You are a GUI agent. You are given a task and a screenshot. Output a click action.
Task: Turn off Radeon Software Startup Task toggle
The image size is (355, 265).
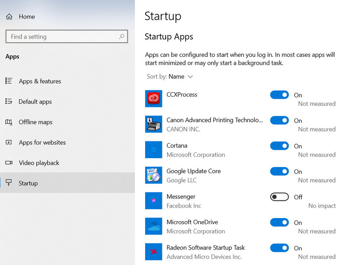[280, 248]
